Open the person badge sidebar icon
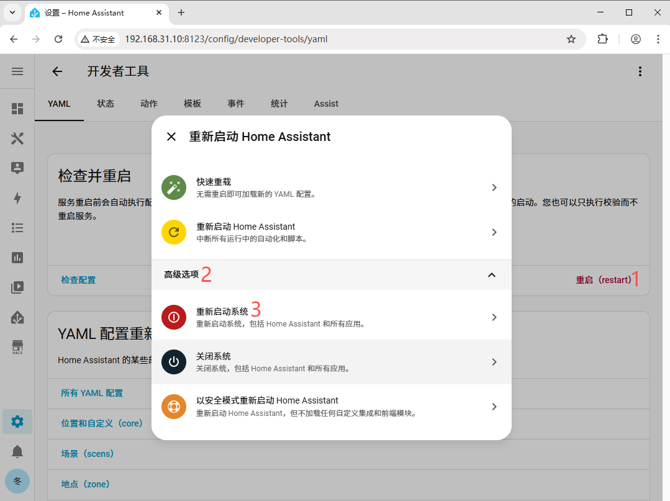This screenshot has height=501, width=670. (x=17, y=168)
